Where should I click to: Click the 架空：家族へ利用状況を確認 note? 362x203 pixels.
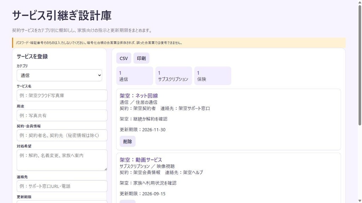(x=148, y=183)
